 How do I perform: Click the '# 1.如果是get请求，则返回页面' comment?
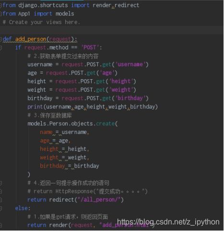(68, 217)
